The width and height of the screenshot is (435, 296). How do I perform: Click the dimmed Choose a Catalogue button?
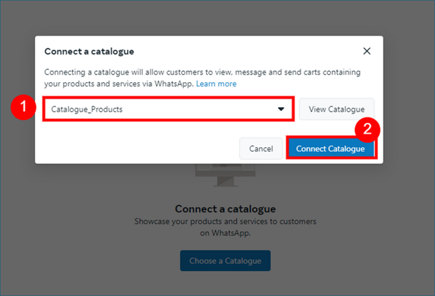tap(225, 261)
